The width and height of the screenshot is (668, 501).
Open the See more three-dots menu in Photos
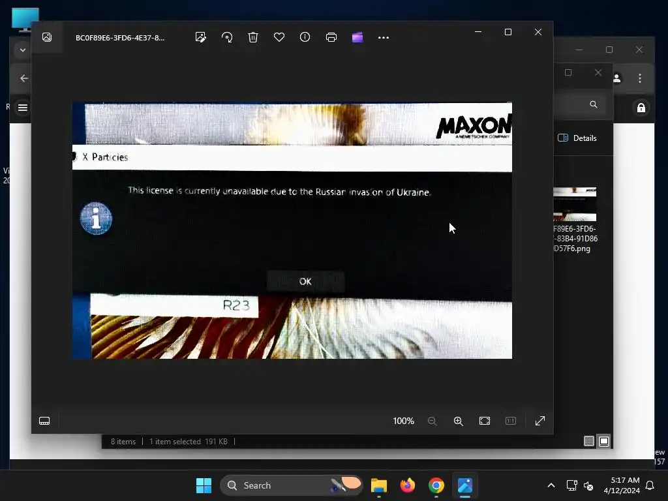coord(384,37)
